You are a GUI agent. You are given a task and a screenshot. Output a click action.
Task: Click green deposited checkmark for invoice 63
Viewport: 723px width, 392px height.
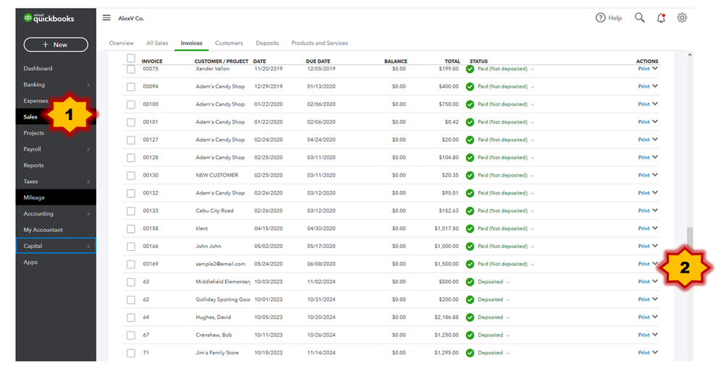pyautogui.click(x=470, y=282)
